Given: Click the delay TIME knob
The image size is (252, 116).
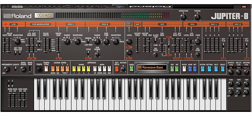Looking at the screenshot, I should (x=239, y=84).
